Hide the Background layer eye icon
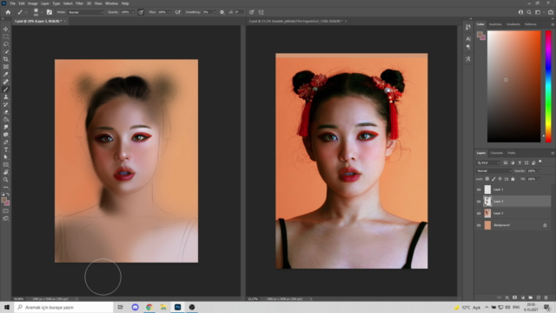Image resolution: width=556 pixels, height=313 pixels. 479,225
